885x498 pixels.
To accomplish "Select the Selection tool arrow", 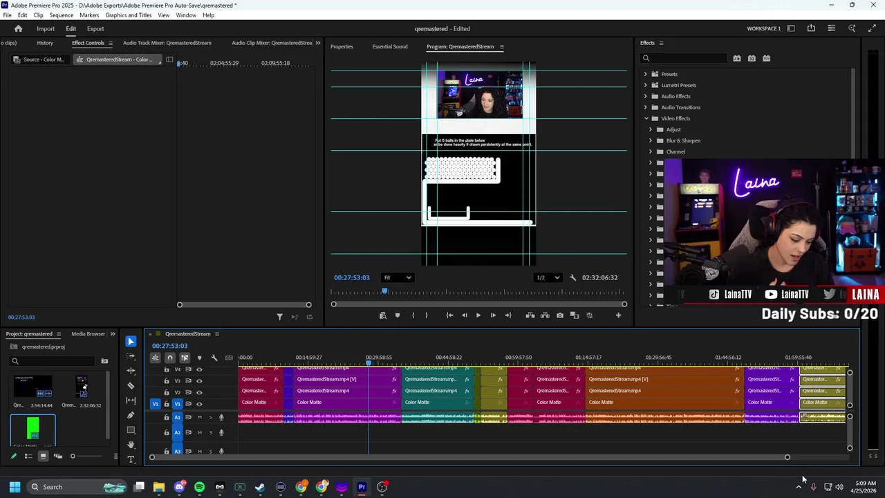I will [131, 342].
